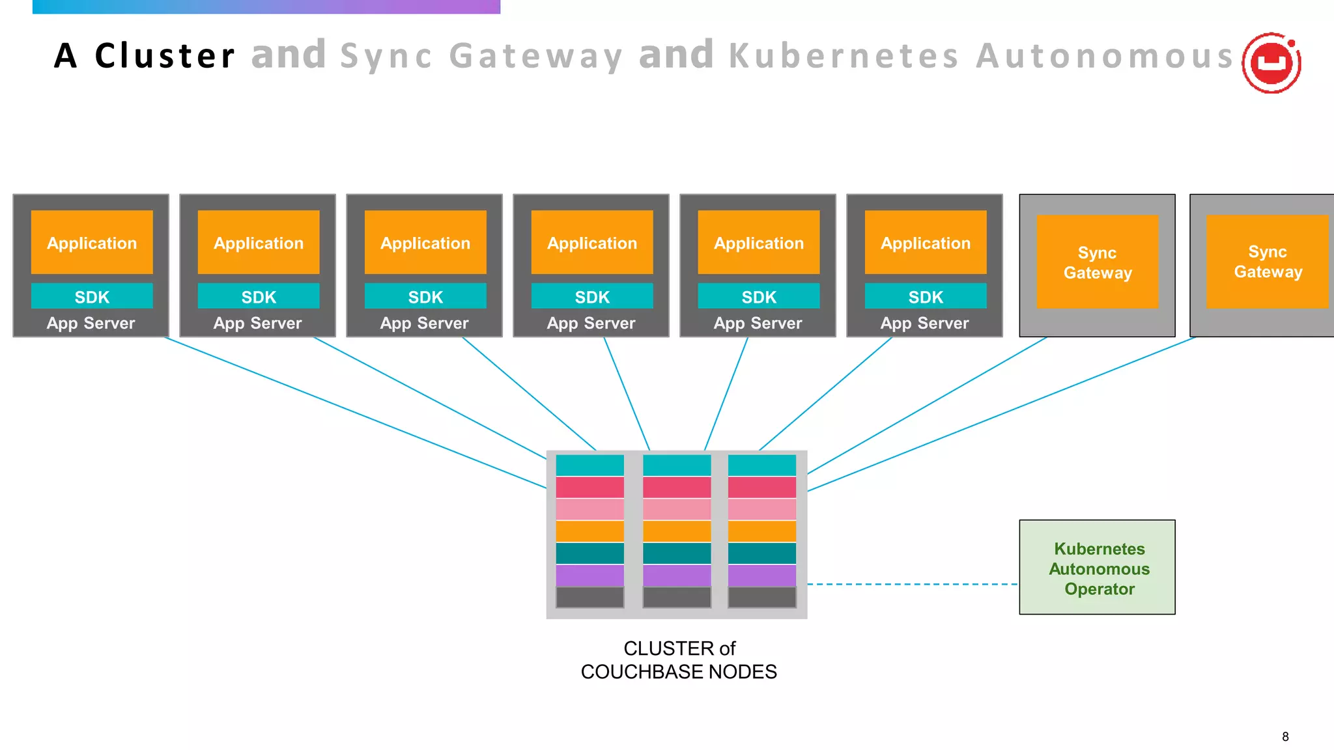
Task: Click the dark teal block in the left cluster node
Action: point(590,553)
